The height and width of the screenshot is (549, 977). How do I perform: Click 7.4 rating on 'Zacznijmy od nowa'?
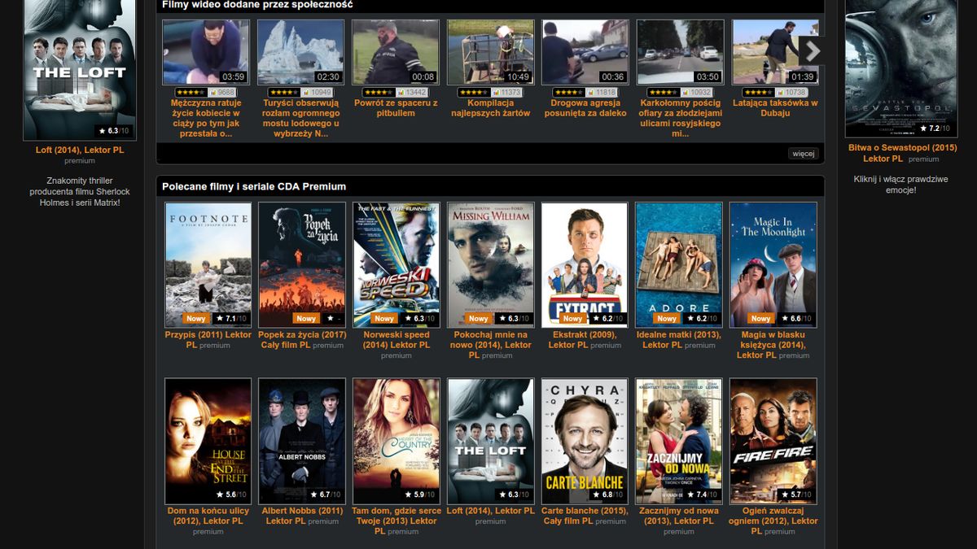coord(703,495)
